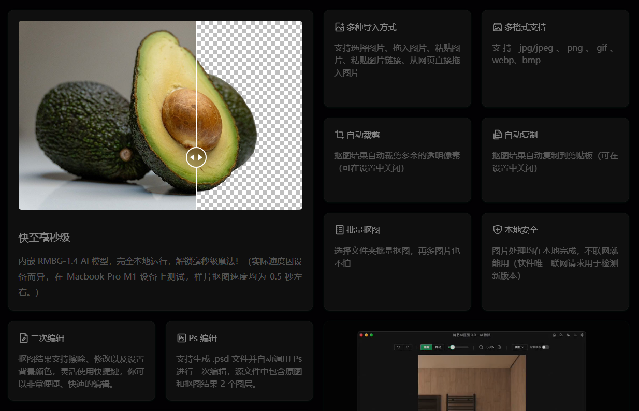The height and width of the screenshot is (411, 639).
Task: Open the 蒙板 dropdown
Action: click(518, 347)
